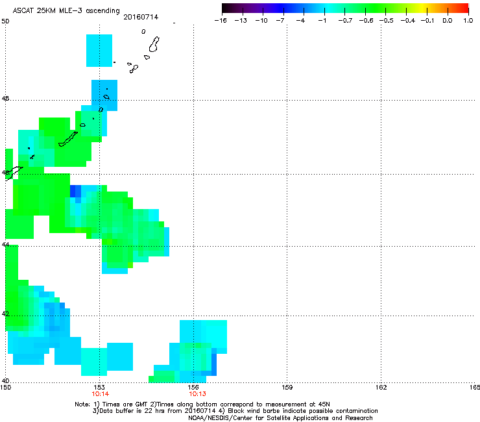Click the red time stamp 10:13
480x422 pixels.
(x=197, y=394)
